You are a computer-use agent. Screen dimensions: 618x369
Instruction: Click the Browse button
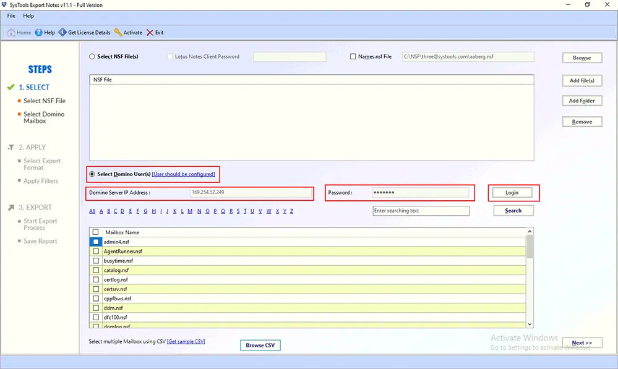coord(582,57)
